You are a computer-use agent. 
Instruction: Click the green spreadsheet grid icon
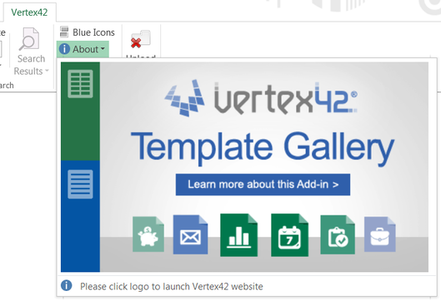(x=80, y=84)
